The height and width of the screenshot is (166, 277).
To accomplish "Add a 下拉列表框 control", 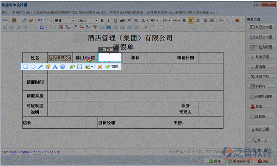I will (x=261, y=47).
